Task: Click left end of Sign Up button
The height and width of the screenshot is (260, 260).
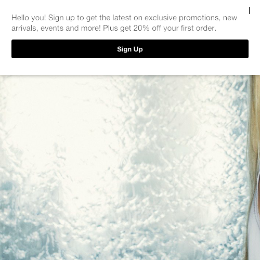Action: (17, 49)
